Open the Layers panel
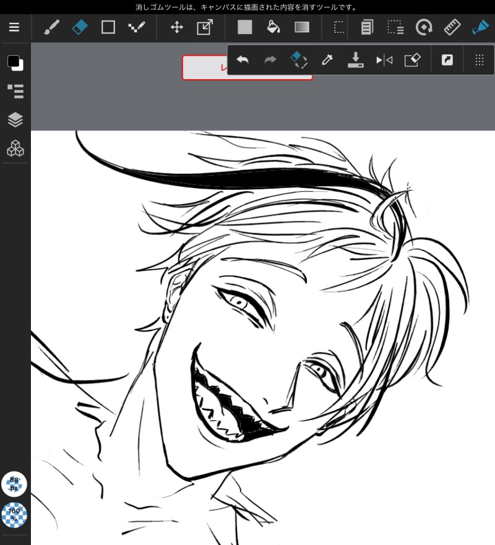This screenshot has height=545, width=495. 15,120
